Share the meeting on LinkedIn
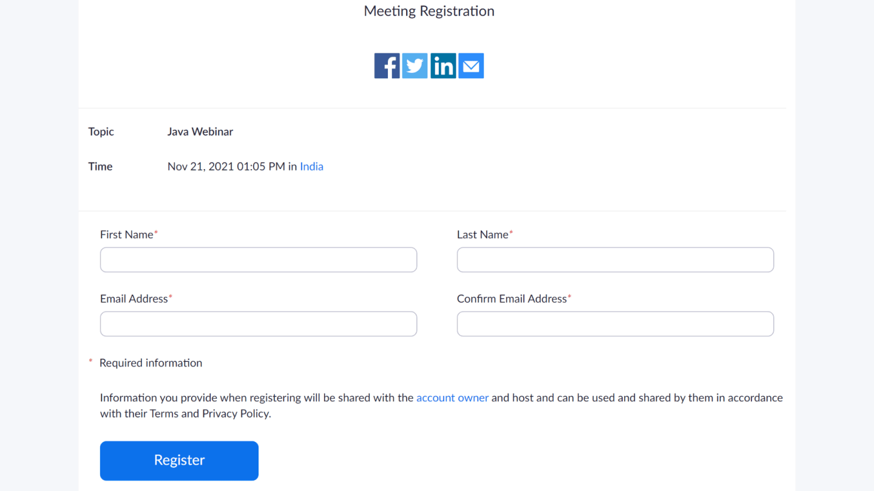Viewport: 874px width, 491px height. 443,65
